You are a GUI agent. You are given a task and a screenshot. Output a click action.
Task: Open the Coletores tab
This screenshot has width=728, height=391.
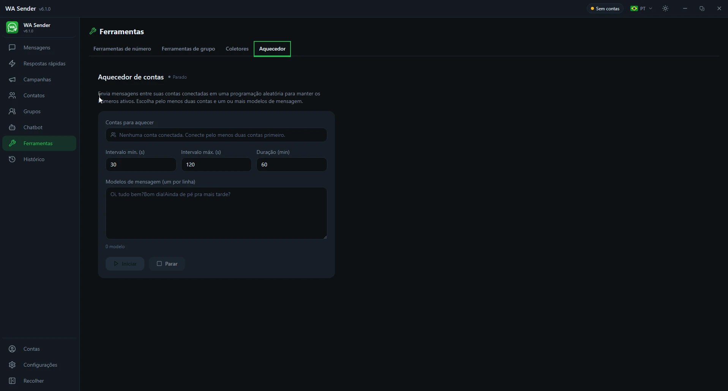pyautogui.click(x=237, y=49)
